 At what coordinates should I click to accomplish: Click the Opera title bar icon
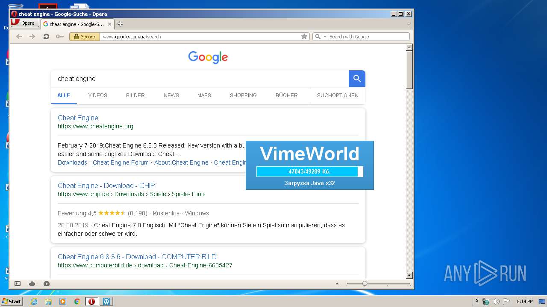(x=14, y=14)
